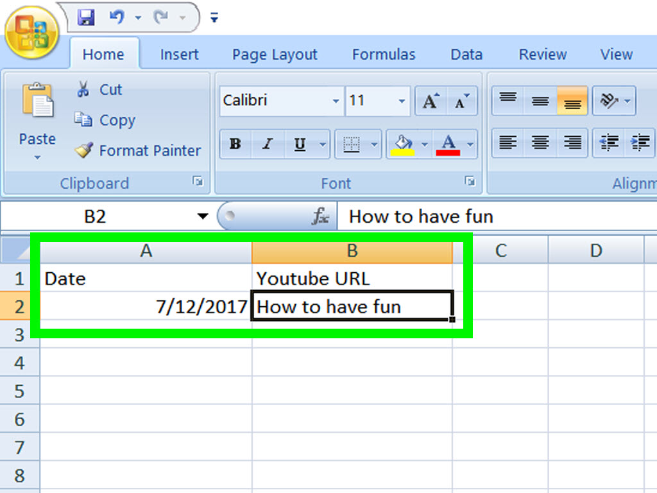This screenshot has width=657, height=493.
Task: Toggle Underline formatting
Action: 300,144
